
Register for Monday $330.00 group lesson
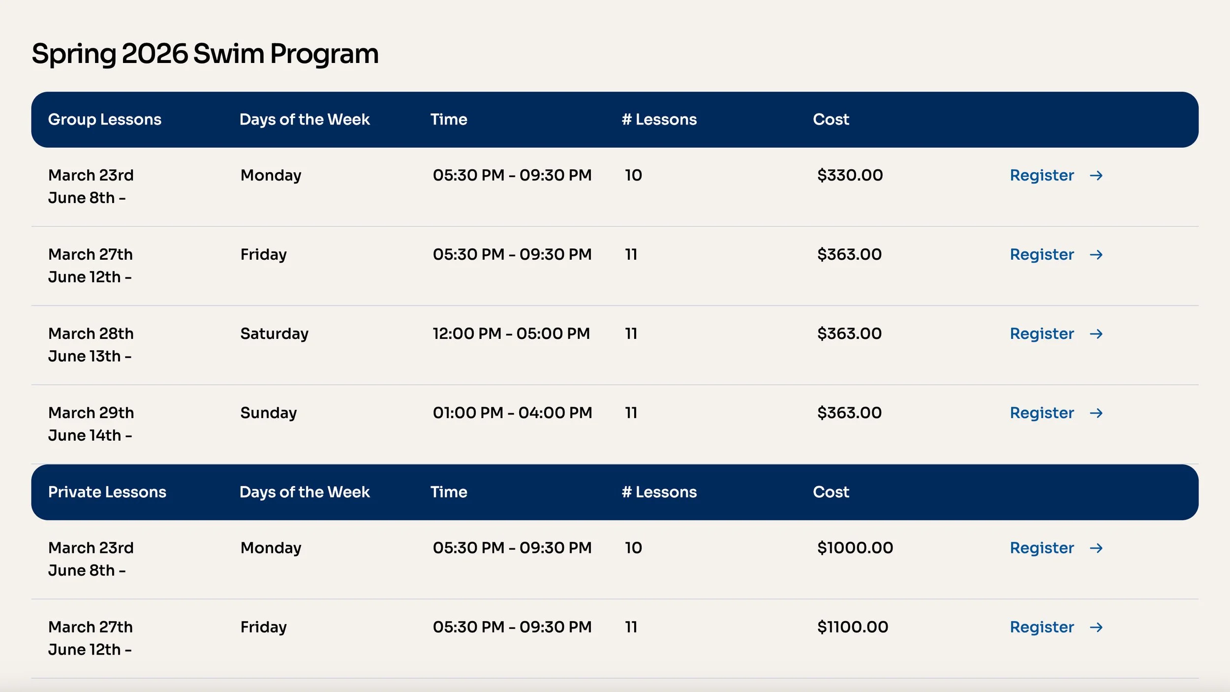[x=1042, y=176]
